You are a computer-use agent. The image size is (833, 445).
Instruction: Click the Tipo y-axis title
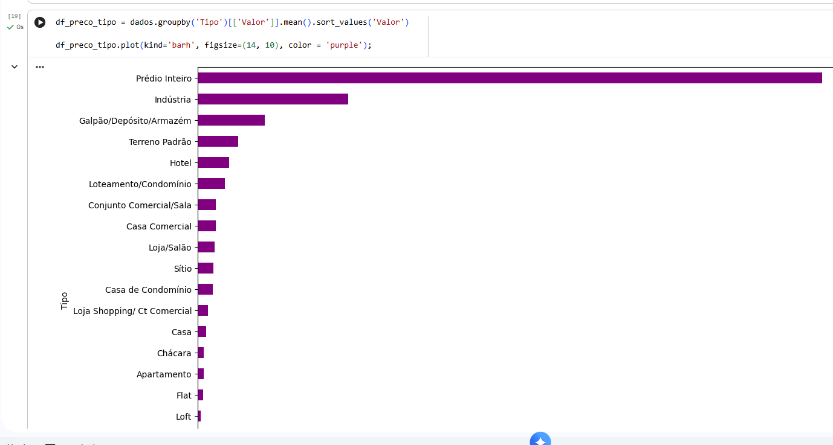tap(65, 301)
